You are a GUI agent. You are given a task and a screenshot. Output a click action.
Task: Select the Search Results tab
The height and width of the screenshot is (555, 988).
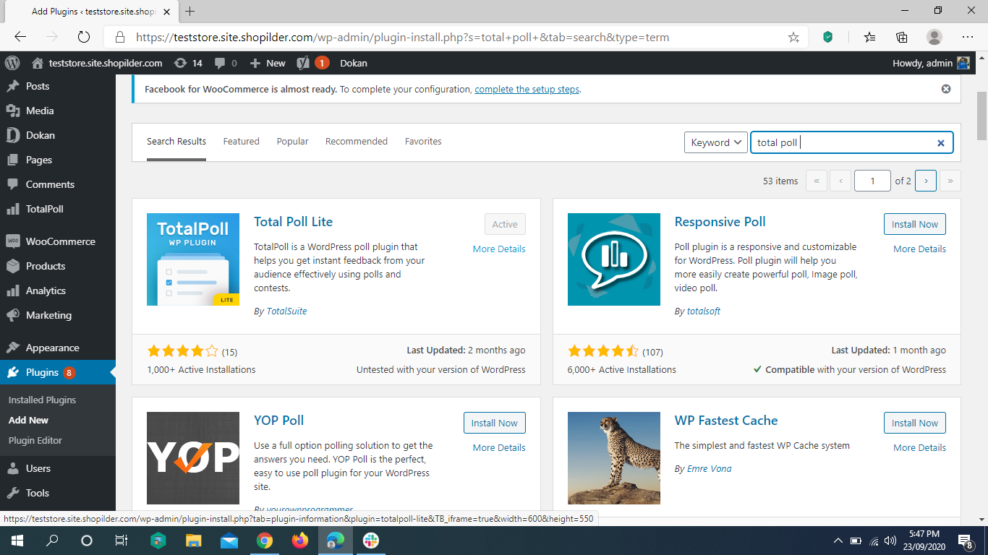(176, 142)
